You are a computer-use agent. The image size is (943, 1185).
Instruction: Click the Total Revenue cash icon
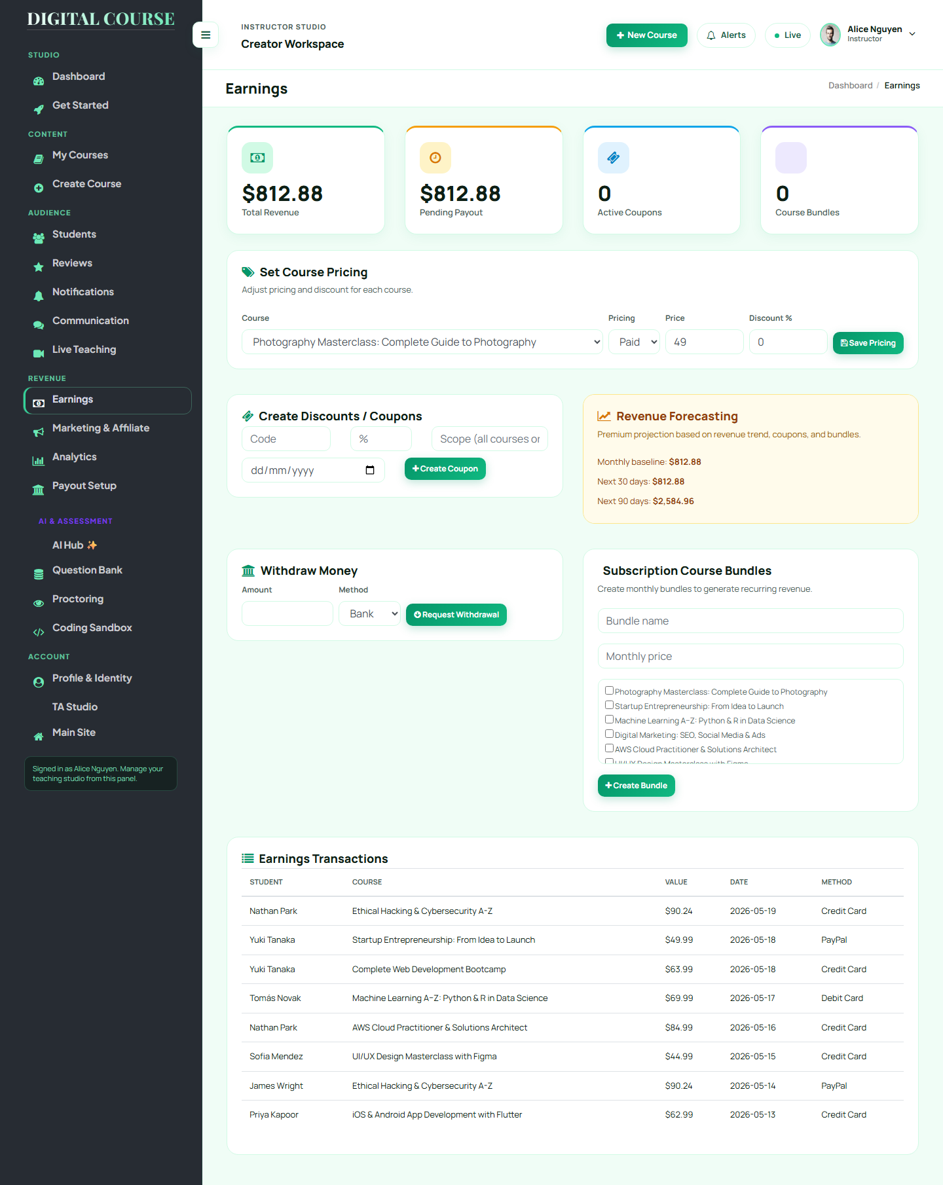coord(257,158)
